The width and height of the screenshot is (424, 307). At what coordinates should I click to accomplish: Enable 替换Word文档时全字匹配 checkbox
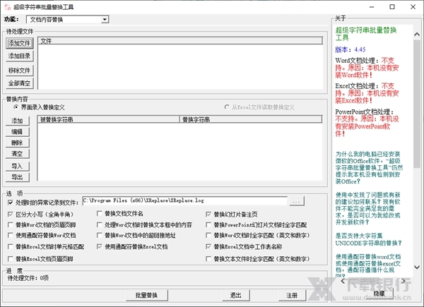208,235
